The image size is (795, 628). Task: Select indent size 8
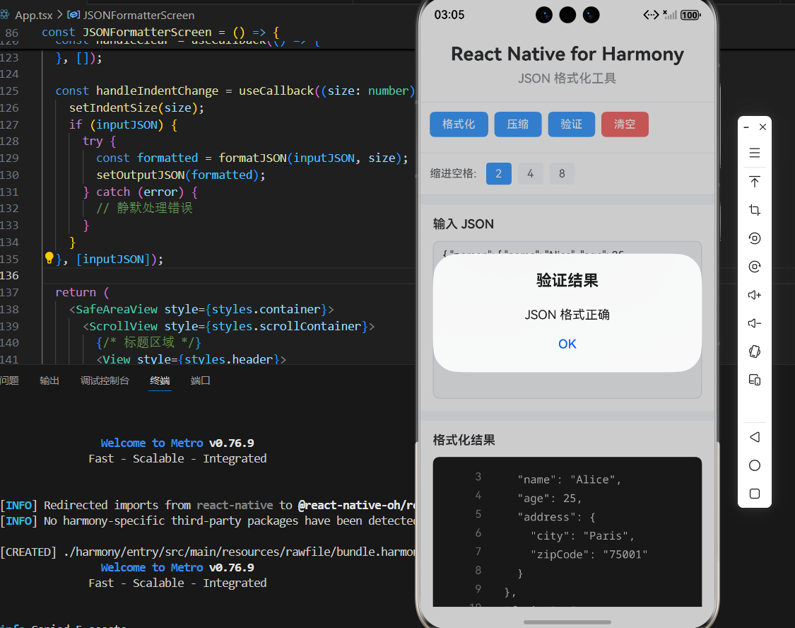[x=562, y=173]
